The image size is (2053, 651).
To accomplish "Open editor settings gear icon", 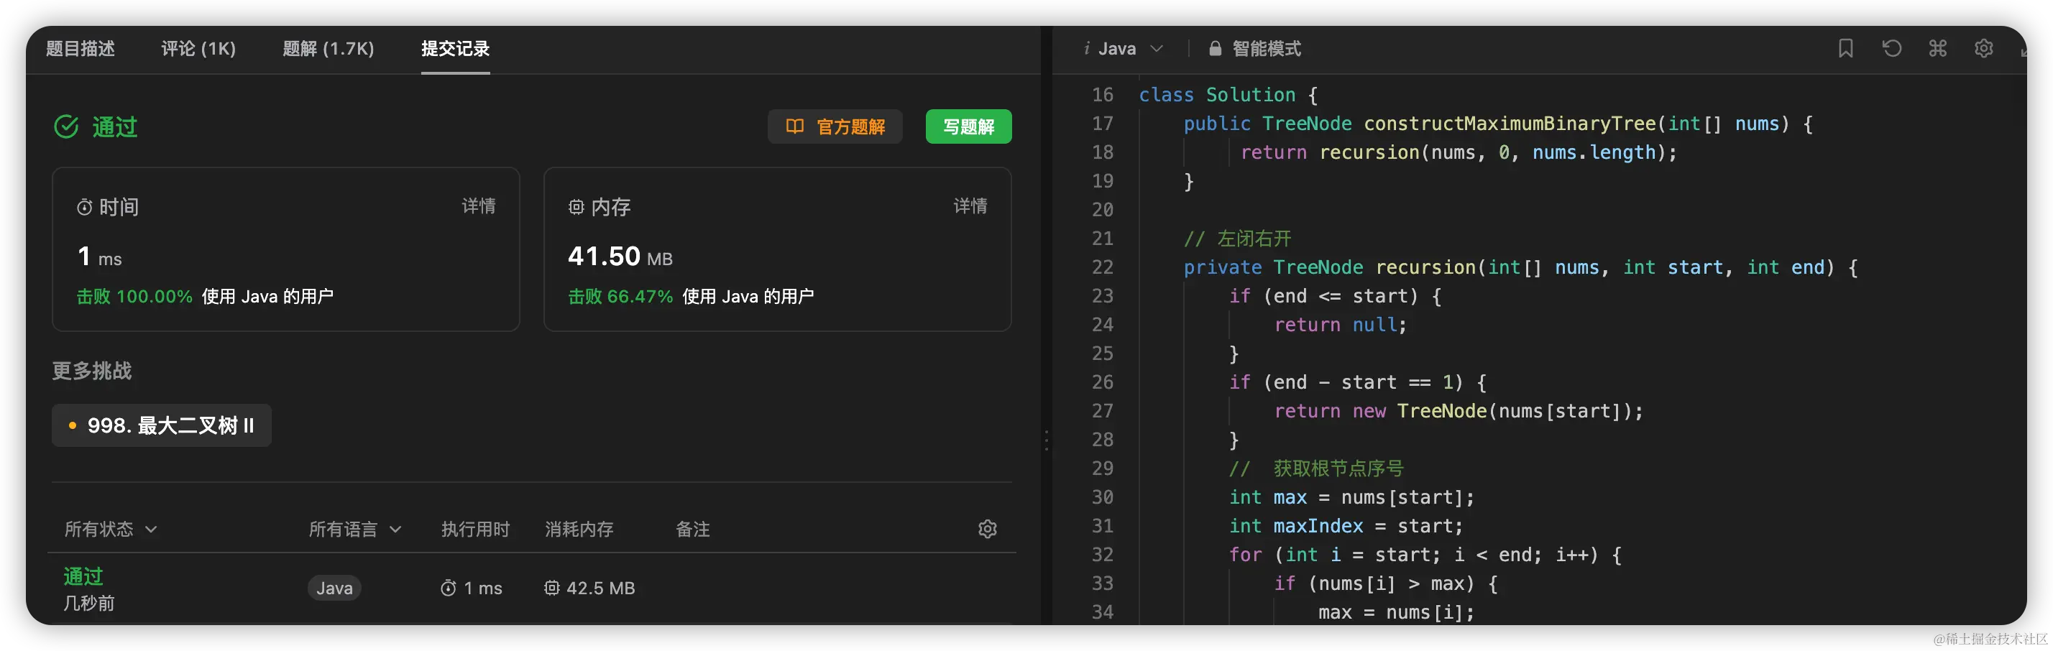I will [1984, 49].
